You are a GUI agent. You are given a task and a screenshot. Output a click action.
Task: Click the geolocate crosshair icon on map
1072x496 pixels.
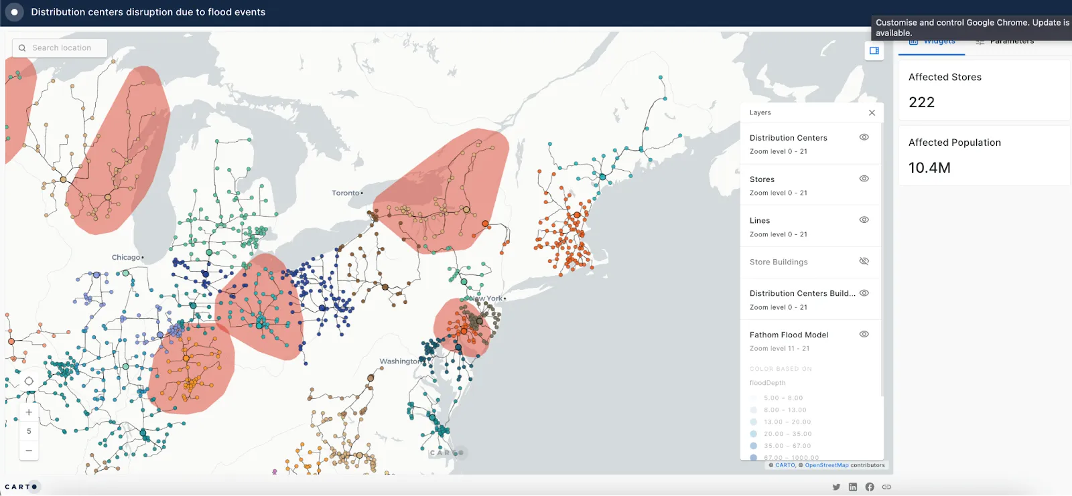(x=29, y=382)
